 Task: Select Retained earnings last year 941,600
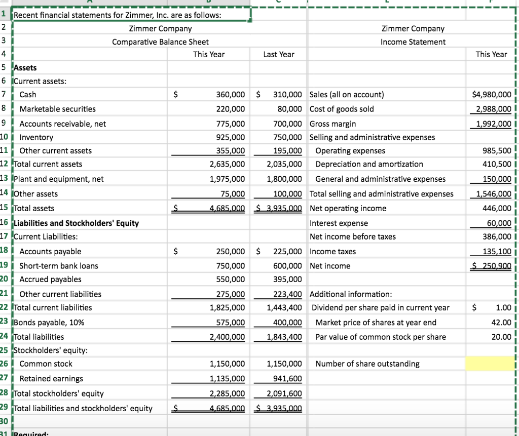point(287,378)
